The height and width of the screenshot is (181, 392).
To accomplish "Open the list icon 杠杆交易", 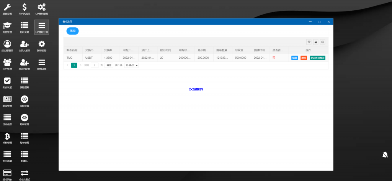I will (x=24, y=27).
